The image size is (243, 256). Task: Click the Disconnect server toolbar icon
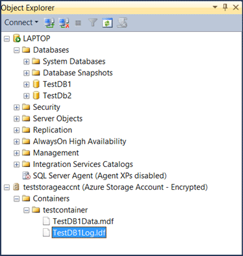[x=64, y=23]
